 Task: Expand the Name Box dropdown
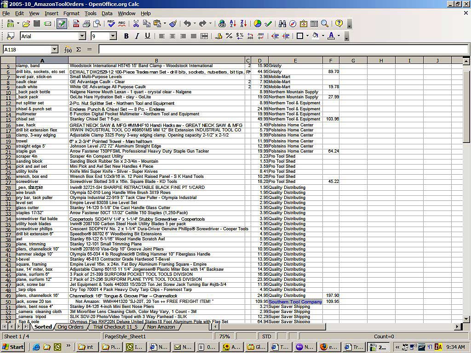pyautogui.click(x=54, y=50)
